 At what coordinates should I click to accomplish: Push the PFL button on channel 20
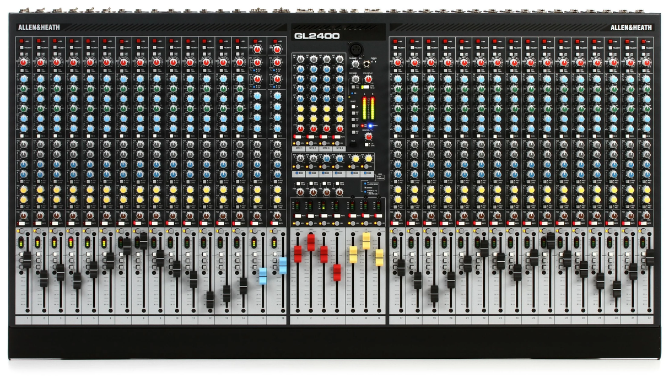444,230
